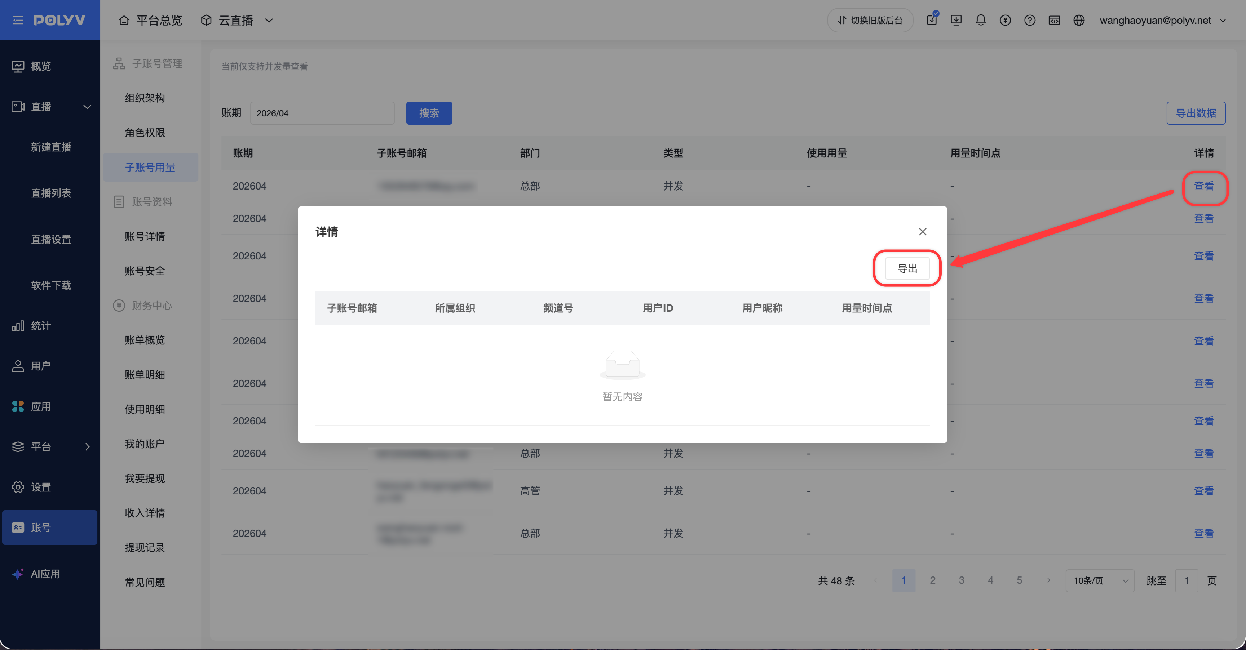Screen dimensions: 1246x650
Task: Click the 频道号 column header in the dialog
Action: 558,308
